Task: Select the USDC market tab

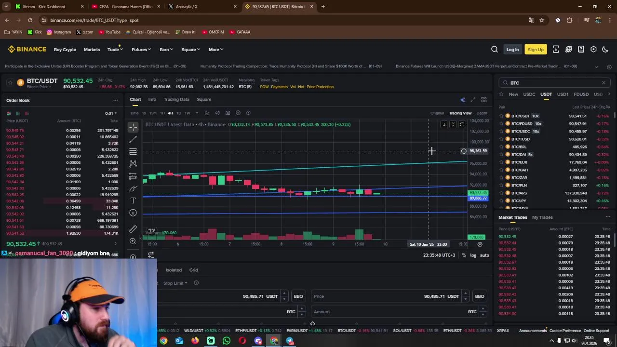Action: pyautogui.click(x=529, y=94)
